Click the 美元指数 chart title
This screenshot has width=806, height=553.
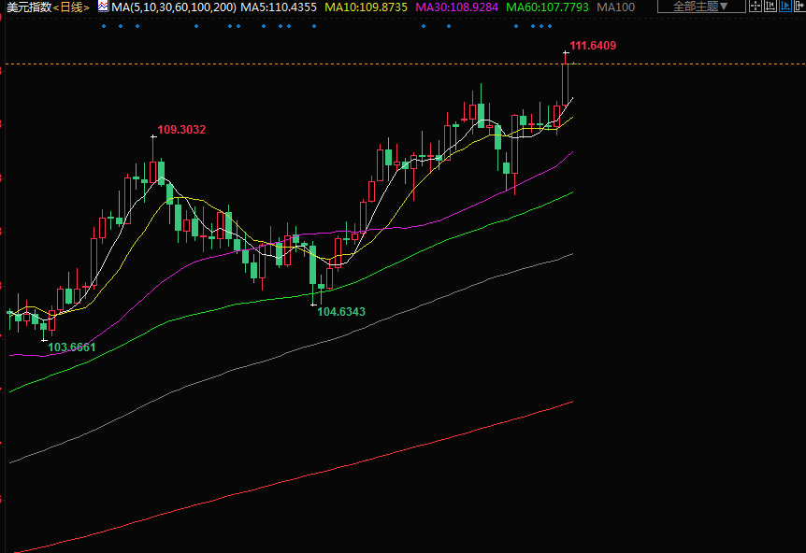point(26,7)
